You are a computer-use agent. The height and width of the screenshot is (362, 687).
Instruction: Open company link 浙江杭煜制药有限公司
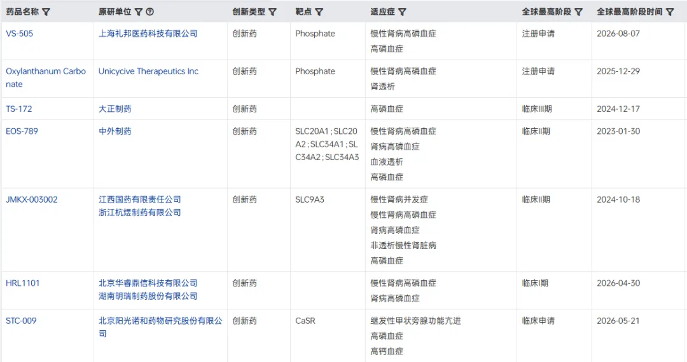point(140,213)
